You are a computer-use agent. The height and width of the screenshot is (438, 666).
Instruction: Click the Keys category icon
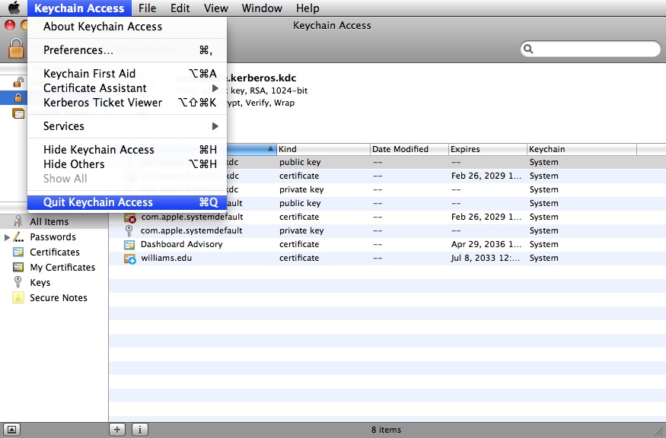point(18,282)
